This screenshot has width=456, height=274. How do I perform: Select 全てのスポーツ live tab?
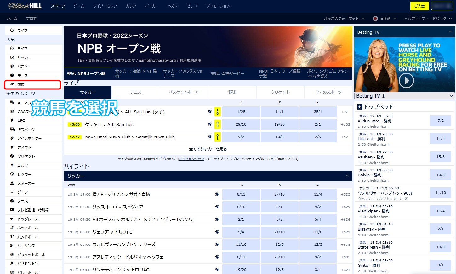(x=328, y=92)
